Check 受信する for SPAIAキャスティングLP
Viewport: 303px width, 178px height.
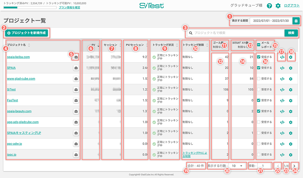click(x=258, y=133)
